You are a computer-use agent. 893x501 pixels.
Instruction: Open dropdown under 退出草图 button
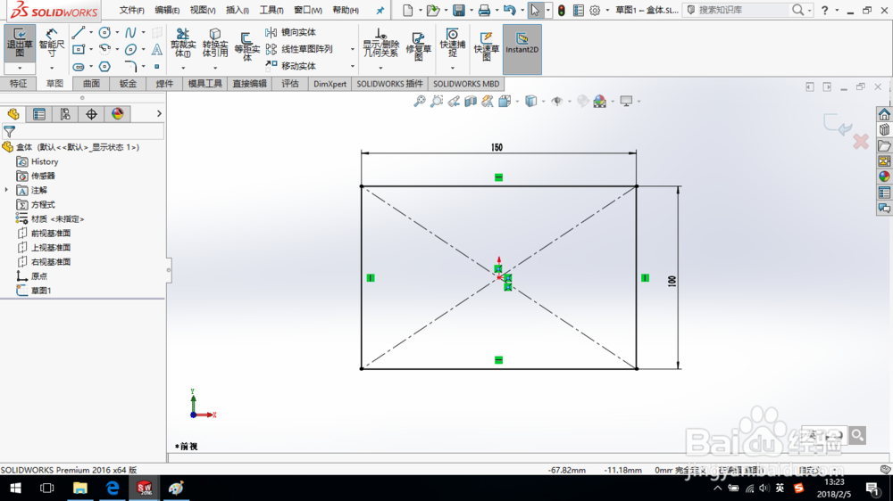point(20,69)
